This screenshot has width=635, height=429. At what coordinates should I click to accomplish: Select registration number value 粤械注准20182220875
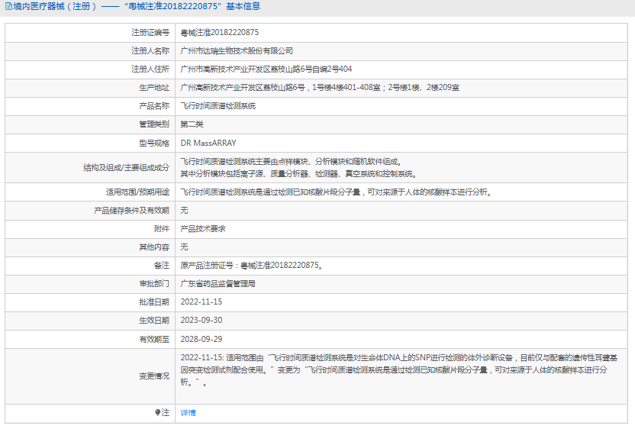click(220, 32)
